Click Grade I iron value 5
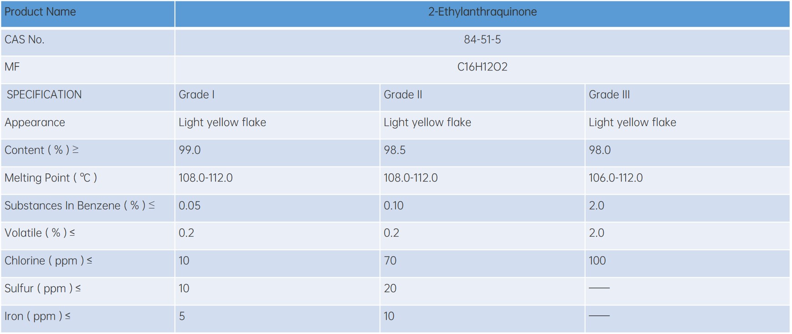 (182, 316)
